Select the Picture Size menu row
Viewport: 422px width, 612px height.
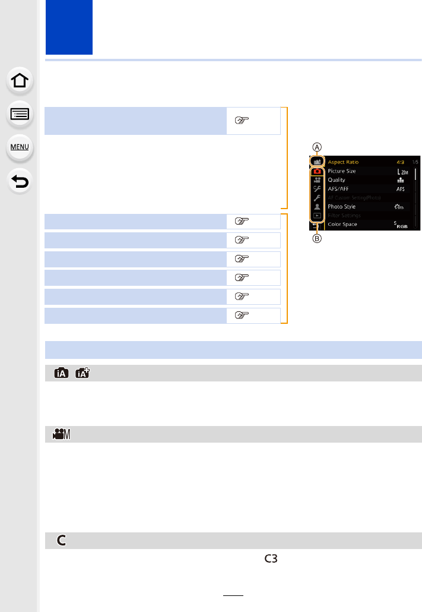click(x=368, y=171)
